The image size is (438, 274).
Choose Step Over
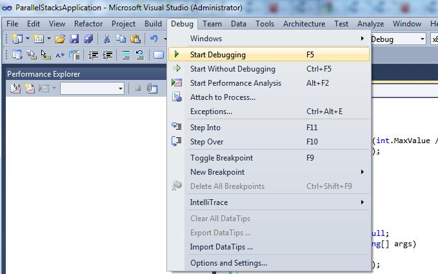pos(269,142)
